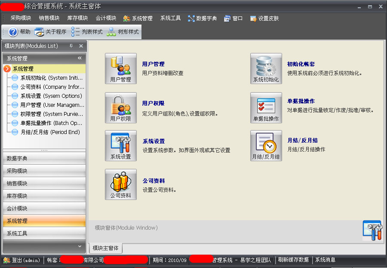
Task: Switch display to 树形样式 (tree style)
Action: 124,31
